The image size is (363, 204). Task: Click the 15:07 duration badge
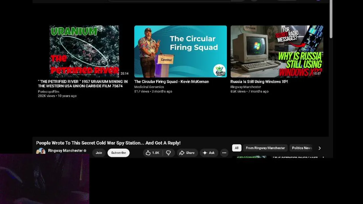[x=317, y=74]
